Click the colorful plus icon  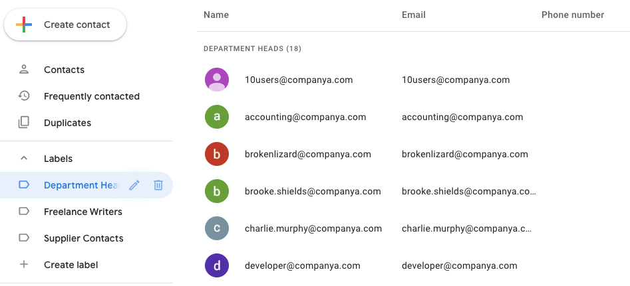pyautogui.click(x=24, y=25)
